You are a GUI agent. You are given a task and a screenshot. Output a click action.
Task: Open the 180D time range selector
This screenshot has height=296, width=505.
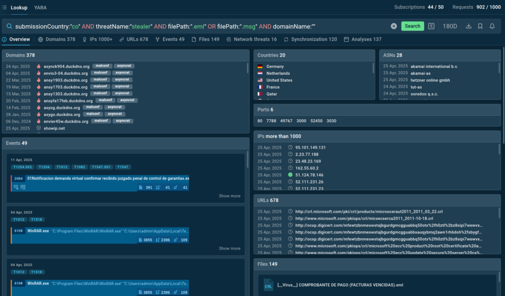coord(450,26)
